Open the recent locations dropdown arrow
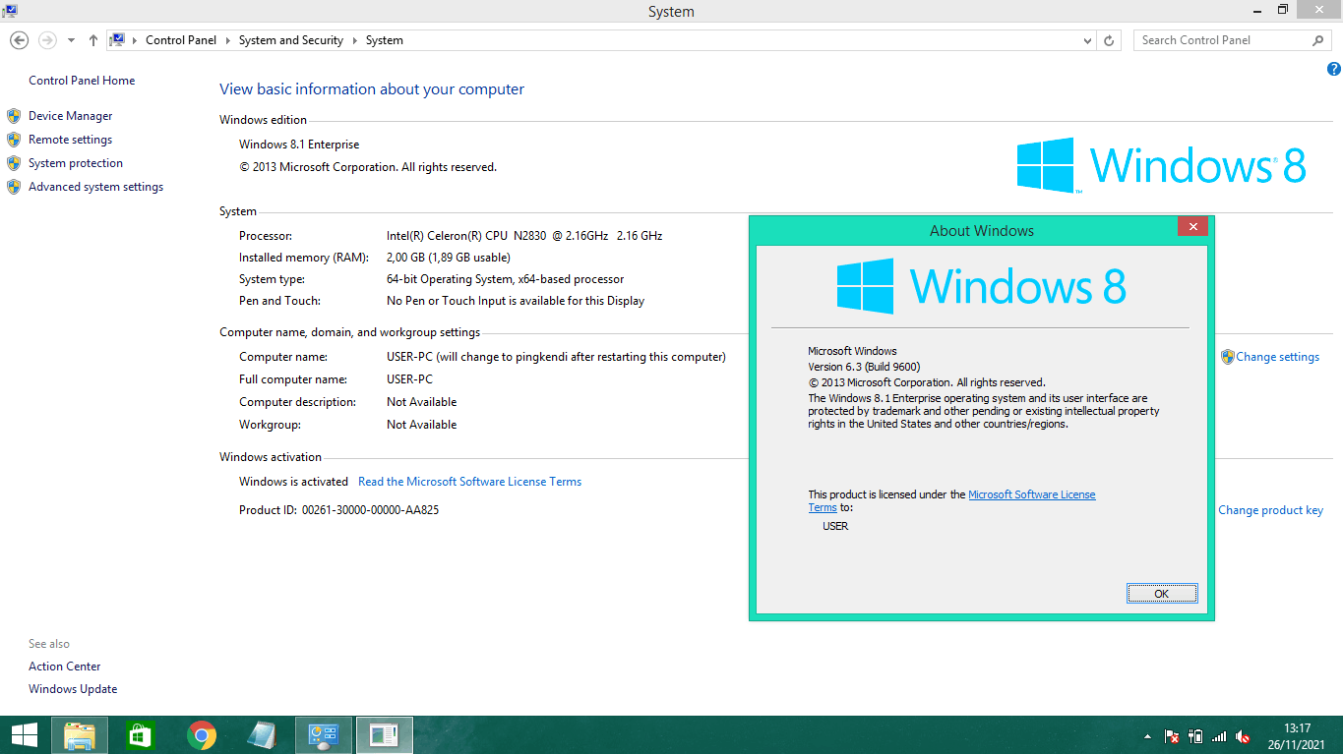The height and width of the screenshot is (754, 1343). pos(71,41)
